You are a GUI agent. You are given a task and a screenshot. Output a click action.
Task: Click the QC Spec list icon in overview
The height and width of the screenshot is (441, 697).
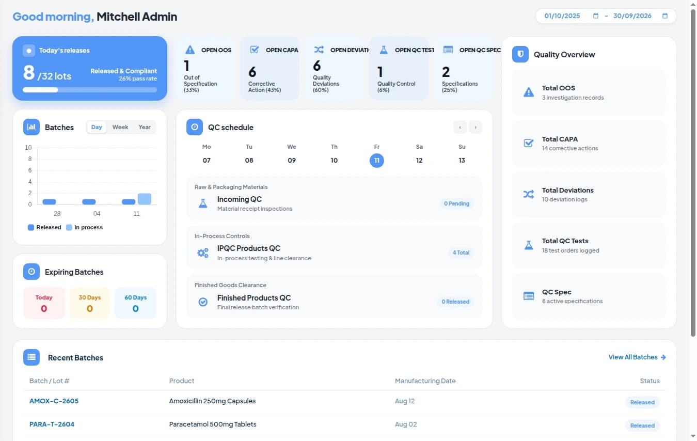tap(529, 296)
